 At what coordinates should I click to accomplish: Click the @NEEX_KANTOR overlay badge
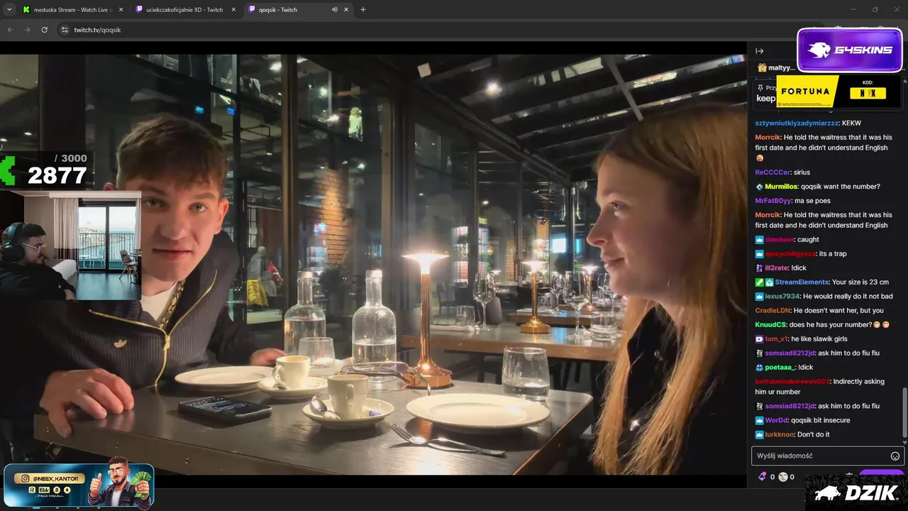click(x=79, y=485)
